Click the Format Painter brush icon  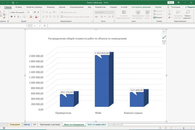point(5,17)
